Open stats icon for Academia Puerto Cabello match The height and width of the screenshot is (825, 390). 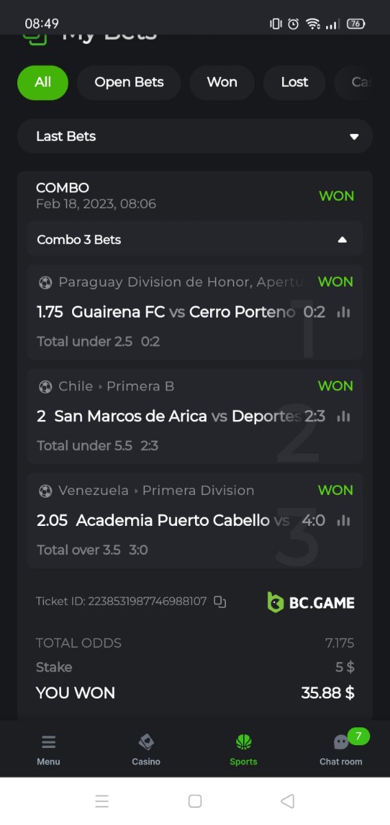pos(343,521)
